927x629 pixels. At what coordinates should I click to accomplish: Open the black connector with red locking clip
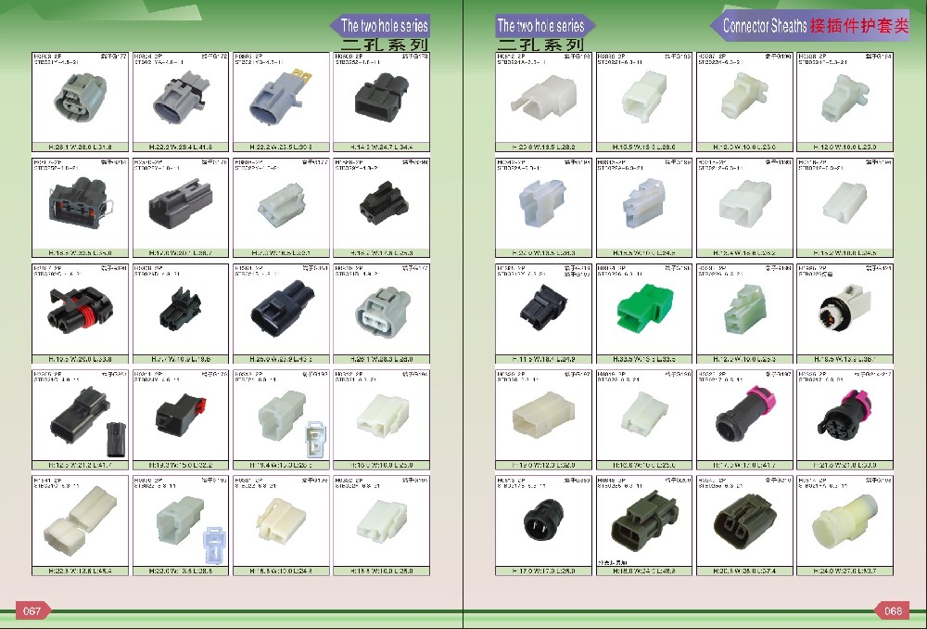coord(181,414)
